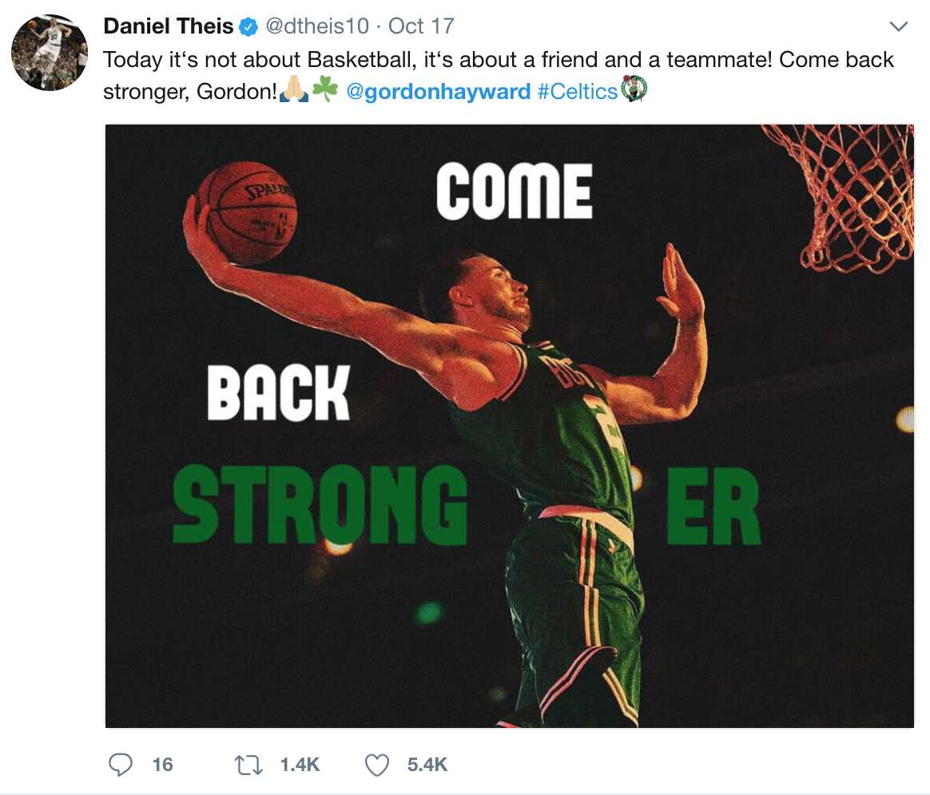The width and height of the screenshot is (930, 795).
Task: Click the Celtics logo emoji
Action: [634, 89]
